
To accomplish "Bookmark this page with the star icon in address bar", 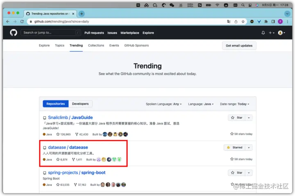I will (x=243, y=22).
